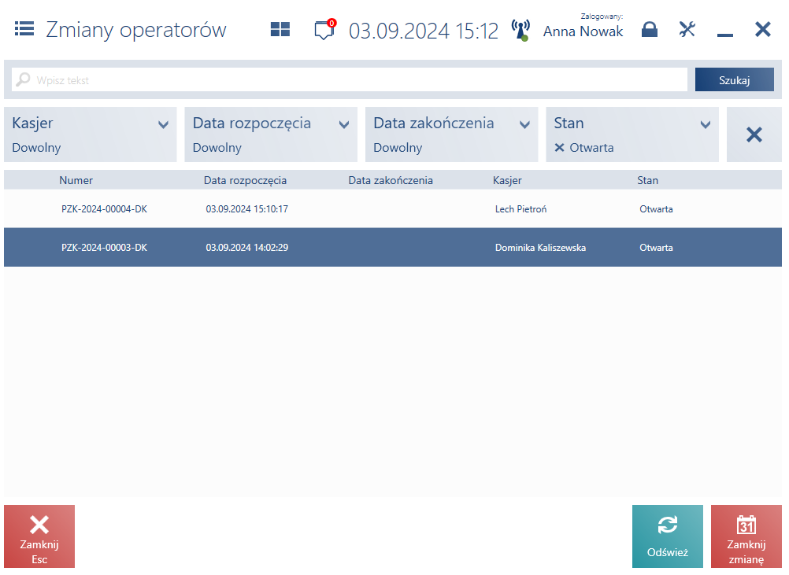This screenshot has width=789, height=575.
Task: Select row PZK-2024-00004-DK
Action: coord(392,208)
